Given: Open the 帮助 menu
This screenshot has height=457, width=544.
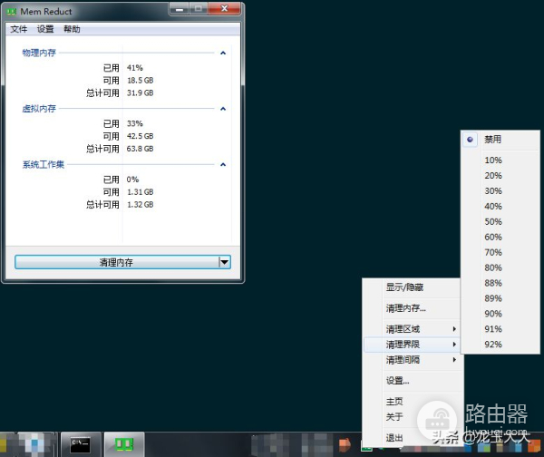Looking at the screenshot, I should click(x=72, y=29).
